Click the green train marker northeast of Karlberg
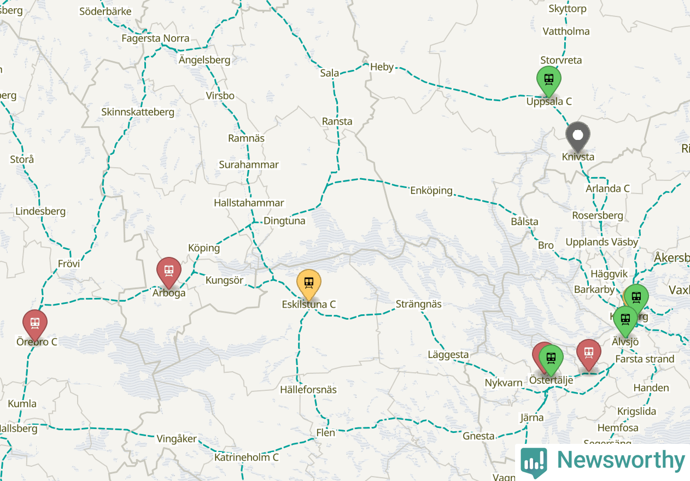 point(636,297)
